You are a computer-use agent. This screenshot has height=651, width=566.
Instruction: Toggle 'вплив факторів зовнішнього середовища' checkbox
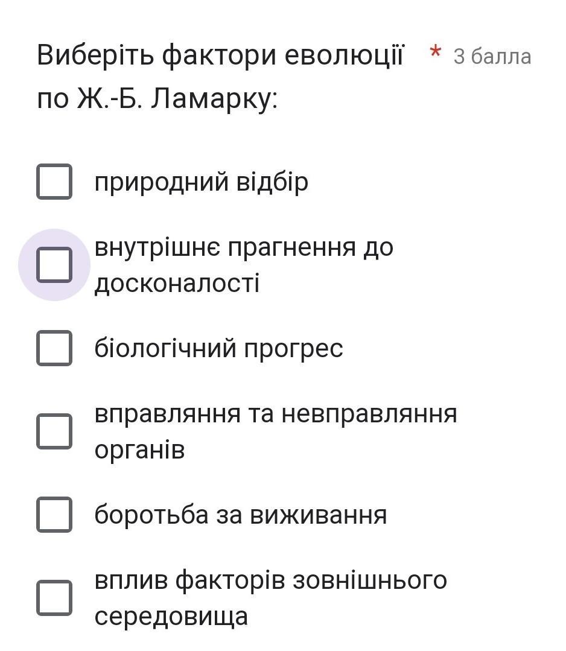(54, 598)
